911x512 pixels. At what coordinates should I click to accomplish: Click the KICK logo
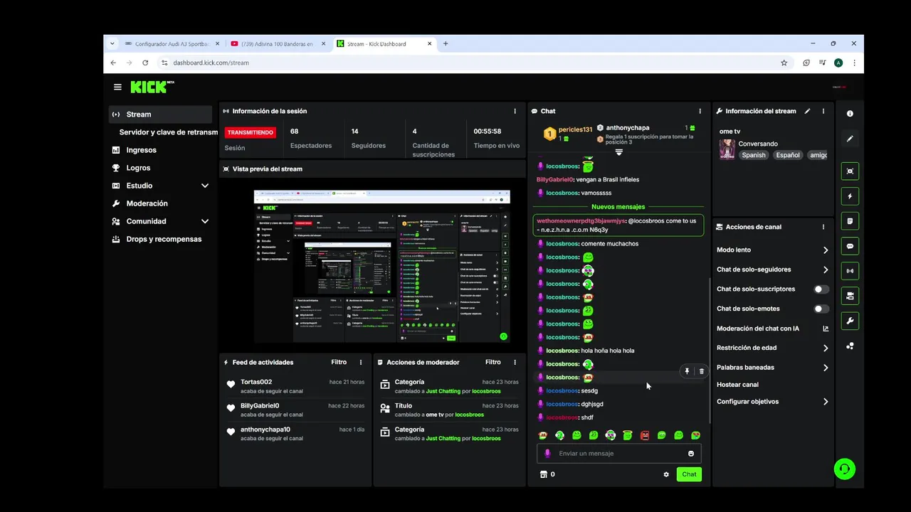tap(152, 87)
